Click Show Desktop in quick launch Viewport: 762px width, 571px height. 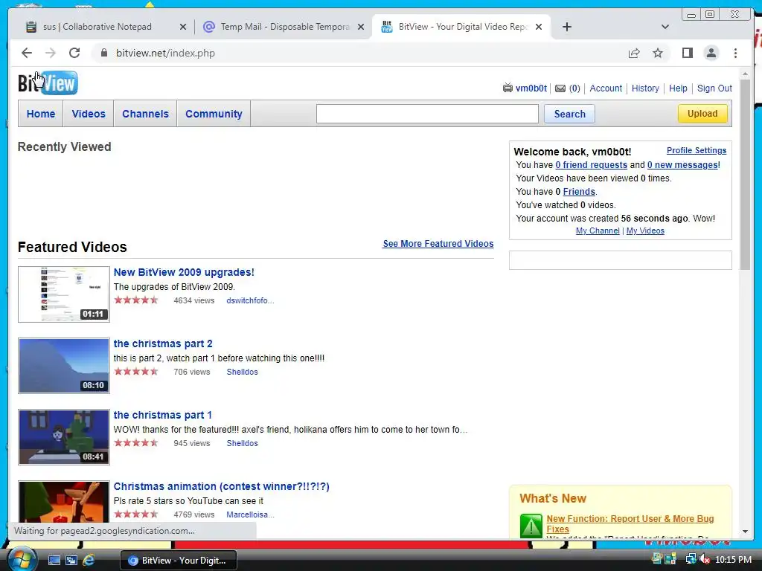pos(54,561)
